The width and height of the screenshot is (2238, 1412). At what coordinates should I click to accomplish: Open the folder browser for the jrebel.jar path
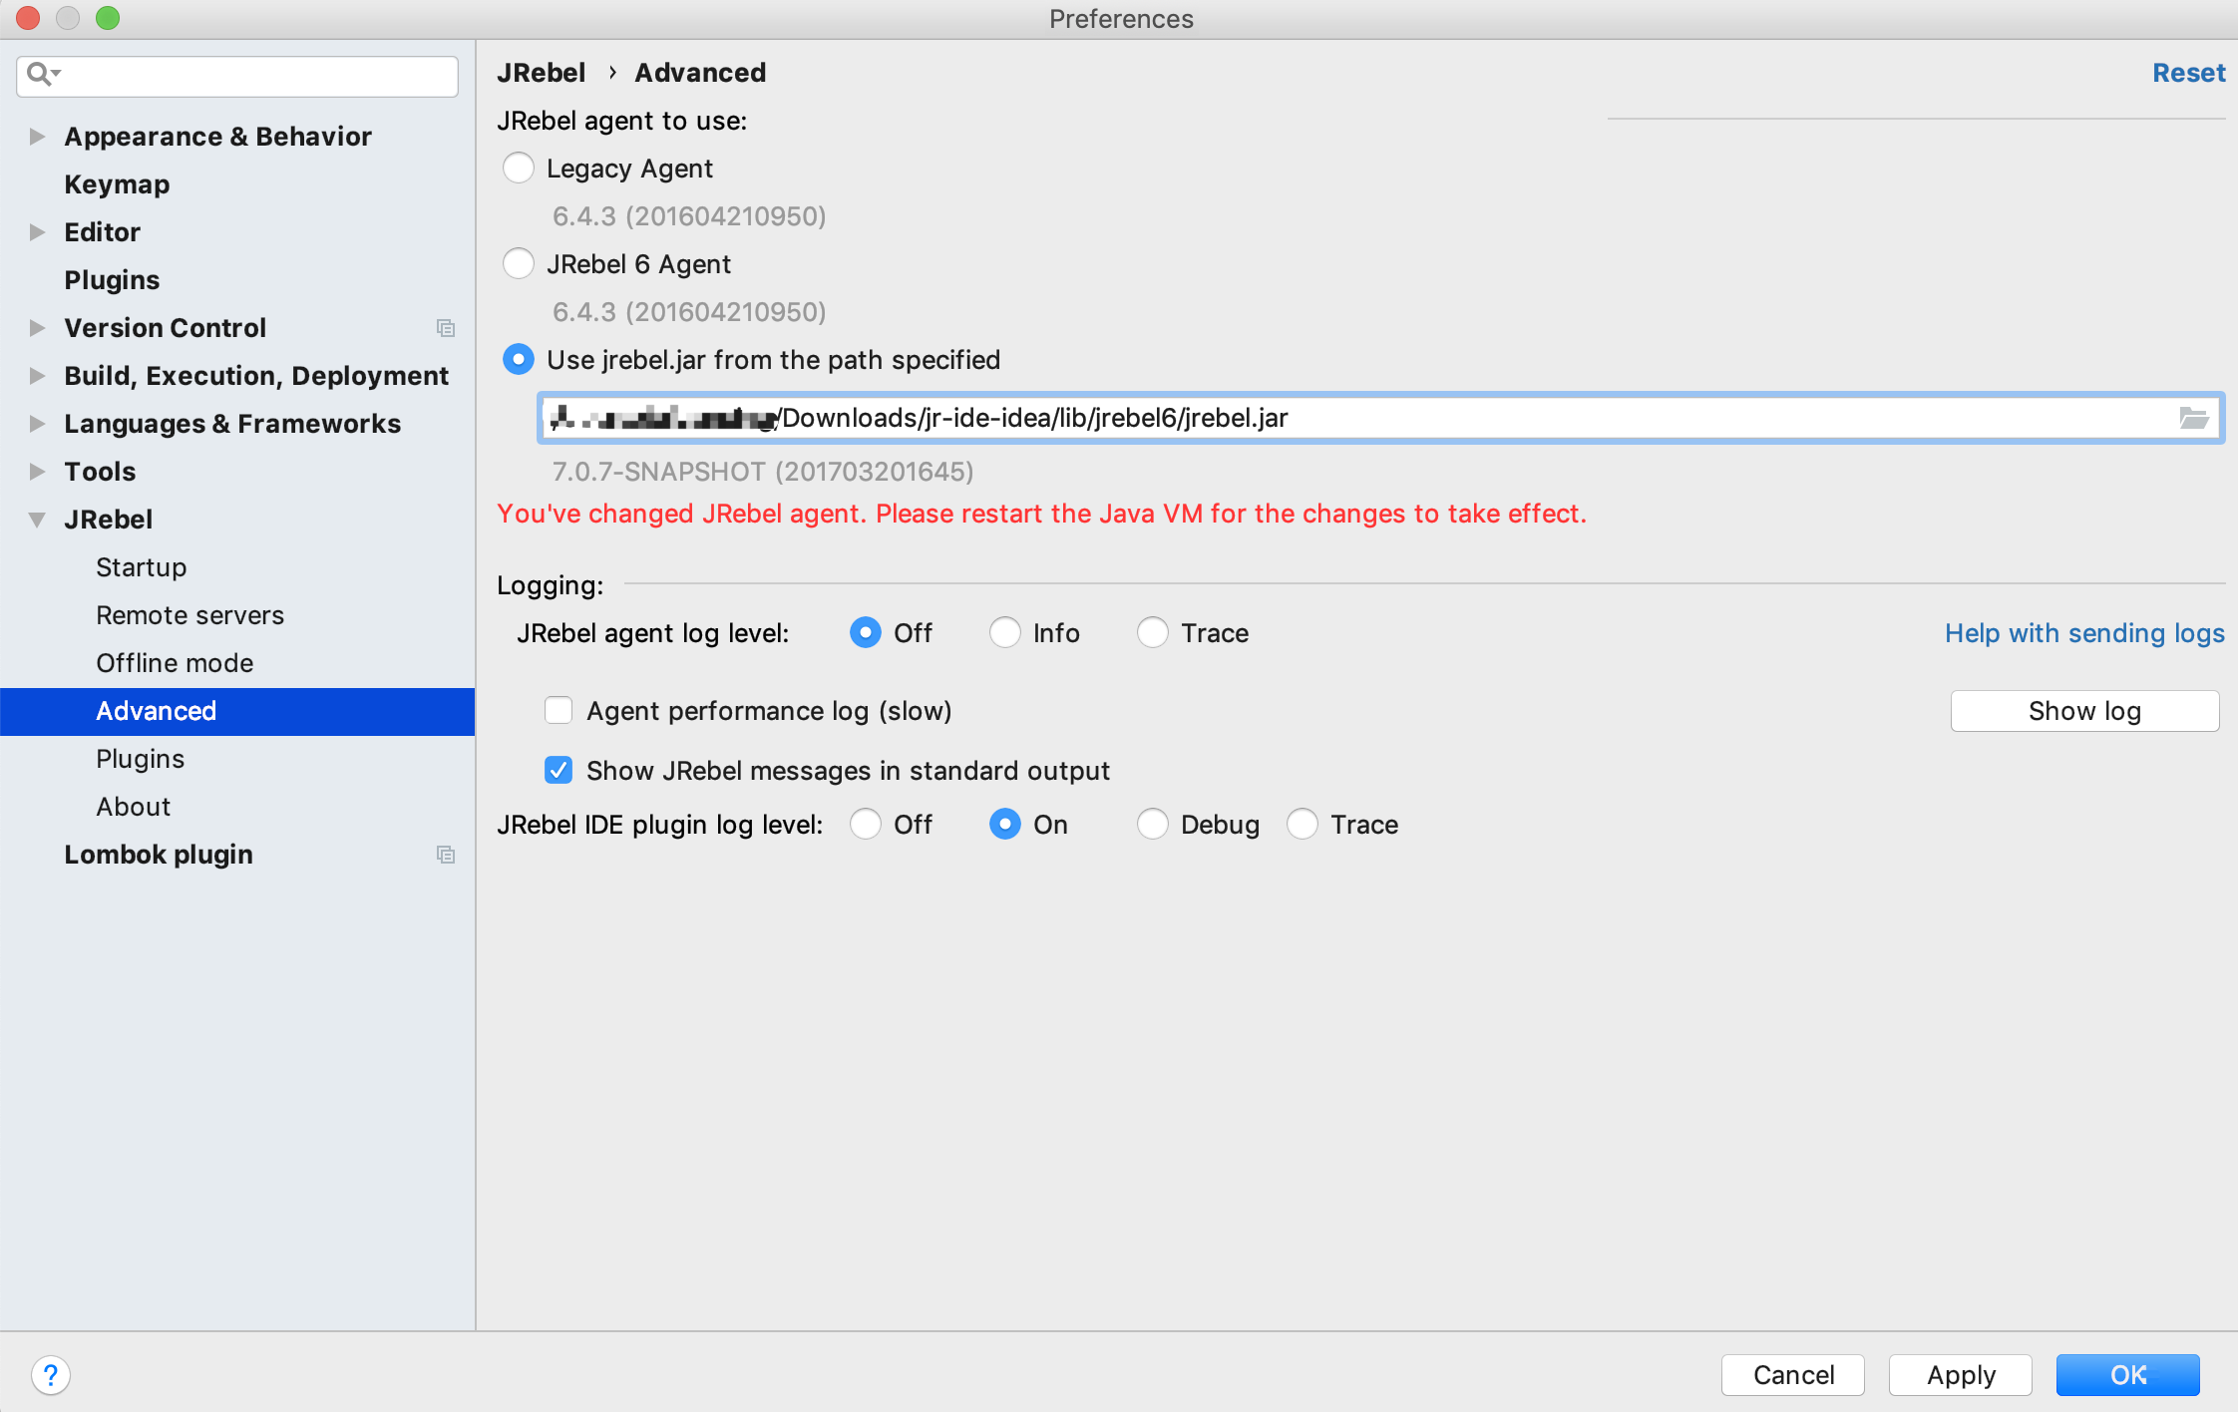click(2194, 418)
